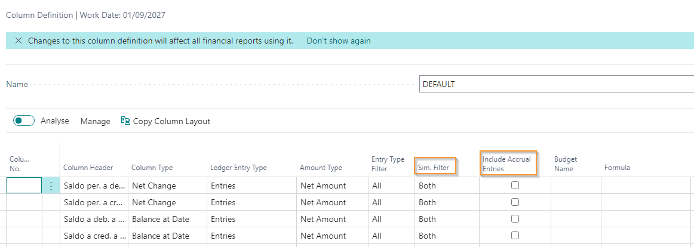
Task: Check Include Accrual Entries for Saldo per. a de... row
Action: [x=515, y=186]
